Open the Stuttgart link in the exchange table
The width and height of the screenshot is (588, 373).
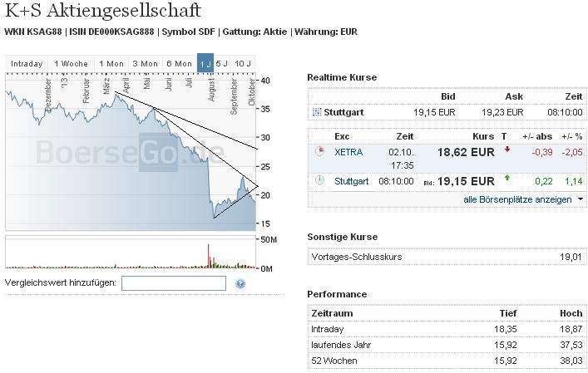351,180
